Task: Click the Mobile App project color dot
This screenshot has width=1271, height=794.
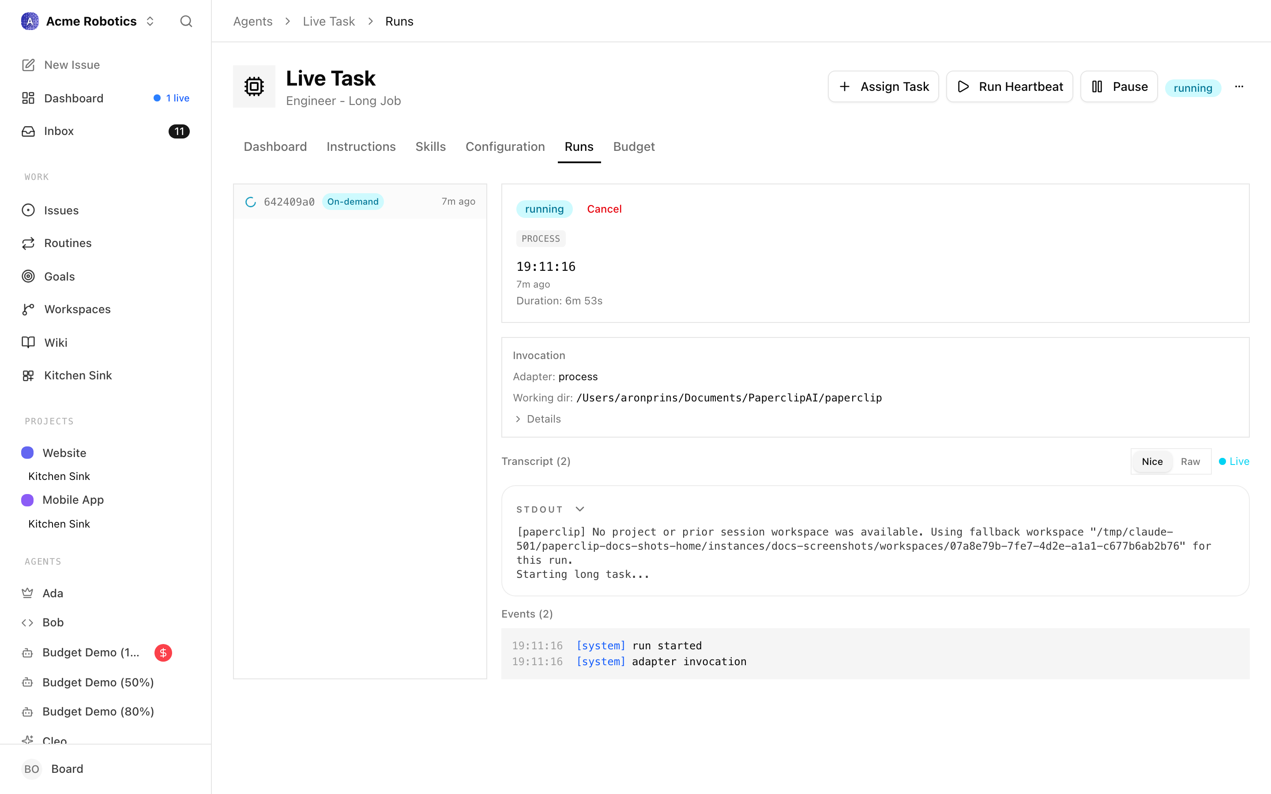Action: pyautogui.click(x=27, y=500)
